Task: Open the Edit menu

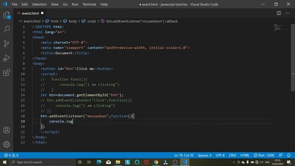Action: (x=24, y=4)
